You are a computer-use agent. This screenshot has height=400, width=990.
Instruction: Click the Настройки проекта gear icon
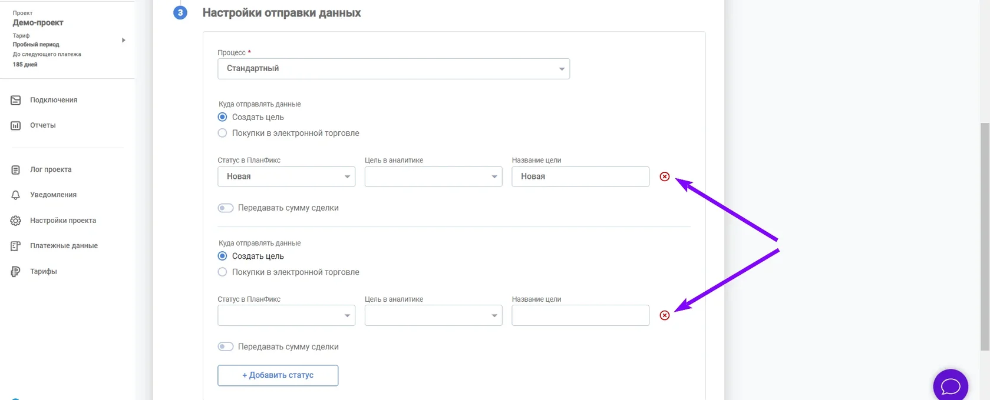tap(16, 221)
